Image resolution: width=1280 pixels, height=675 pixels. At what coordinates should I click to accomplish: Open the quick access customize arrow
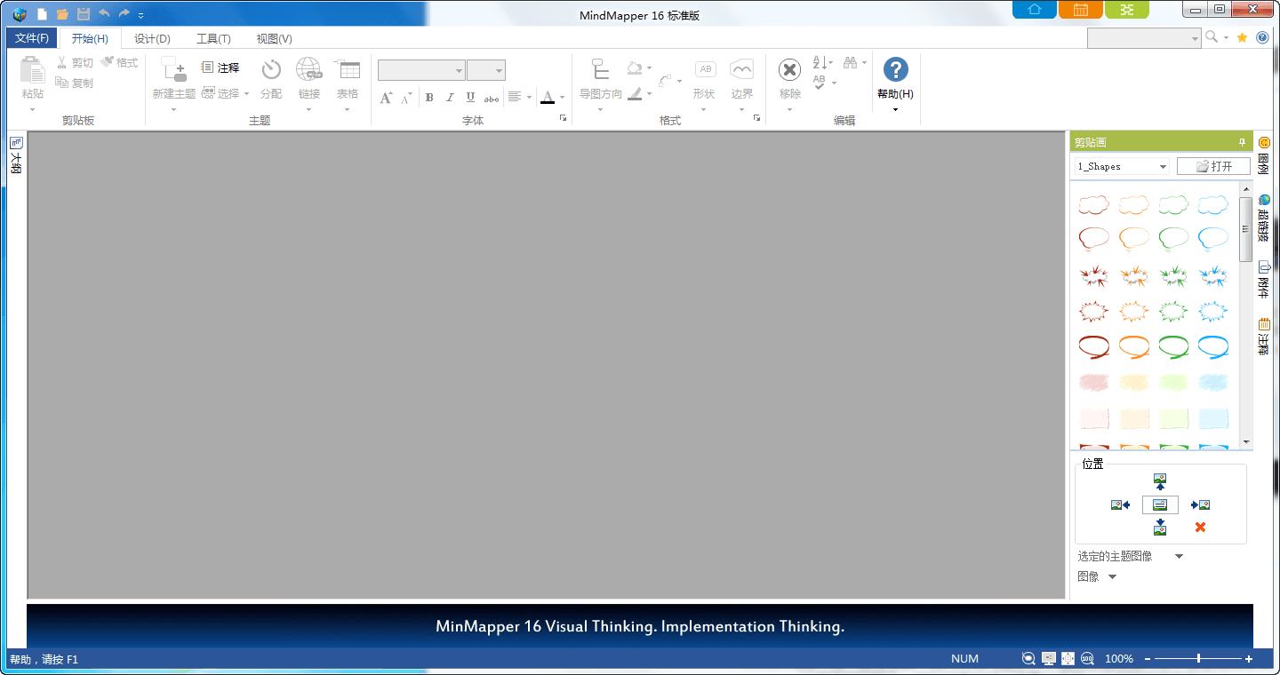coord(141,15)
